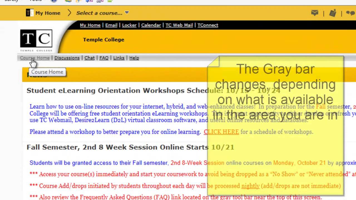This screenshot has width=356, height=200.
Task: Open the chat bubbles icon in minibar
Action: [351, 13]
